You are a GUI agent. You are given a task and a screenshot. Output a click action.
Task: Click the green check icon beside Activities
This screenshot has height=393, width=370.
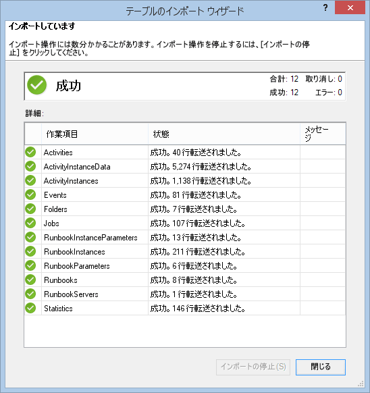[x=30, y=152]
